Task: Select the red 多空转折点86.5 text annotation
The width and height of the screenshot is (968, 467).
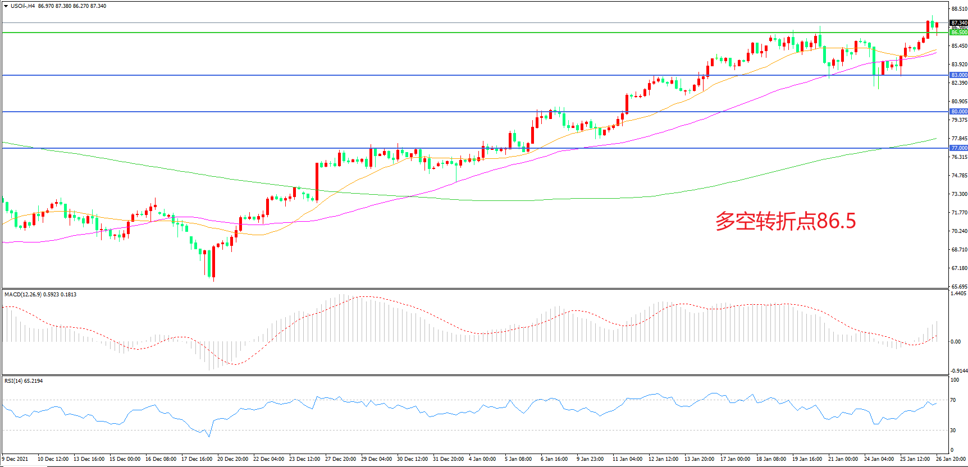Action: [785, 221]
